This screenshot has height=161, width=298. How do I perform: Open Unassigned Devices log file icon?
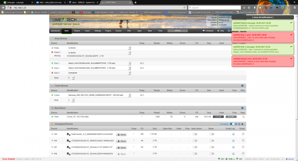tap(239, 124)
